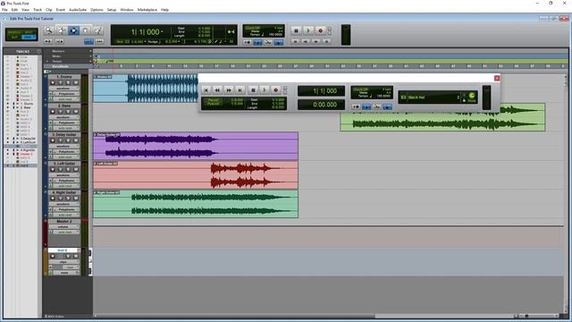
Task: Select the purple Delay Guitar clip
Action: point(196,146)
